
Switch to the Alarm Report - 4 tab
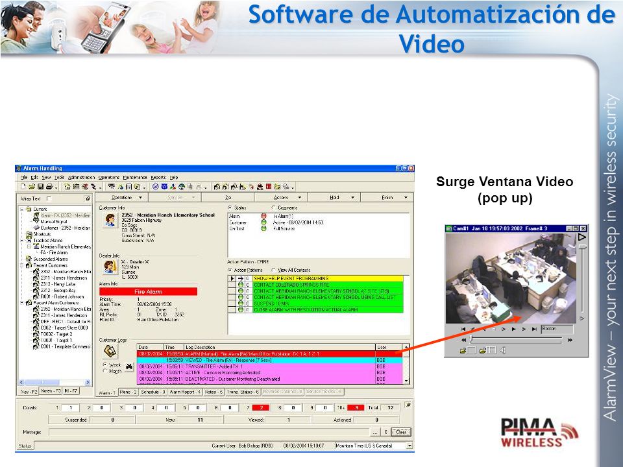185,392
